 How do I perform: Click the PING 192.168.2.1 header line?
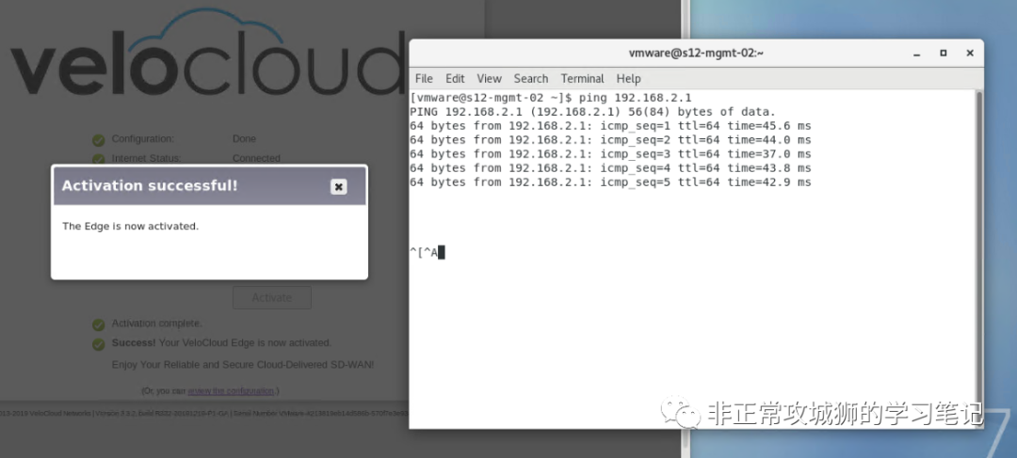(592, 112)
